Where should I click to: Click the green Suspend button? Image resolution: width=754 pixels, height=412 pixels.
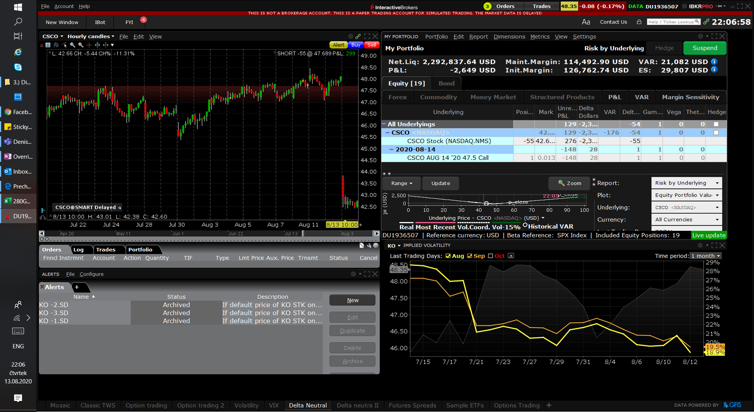pyautogui.click(x=705, y=48)
